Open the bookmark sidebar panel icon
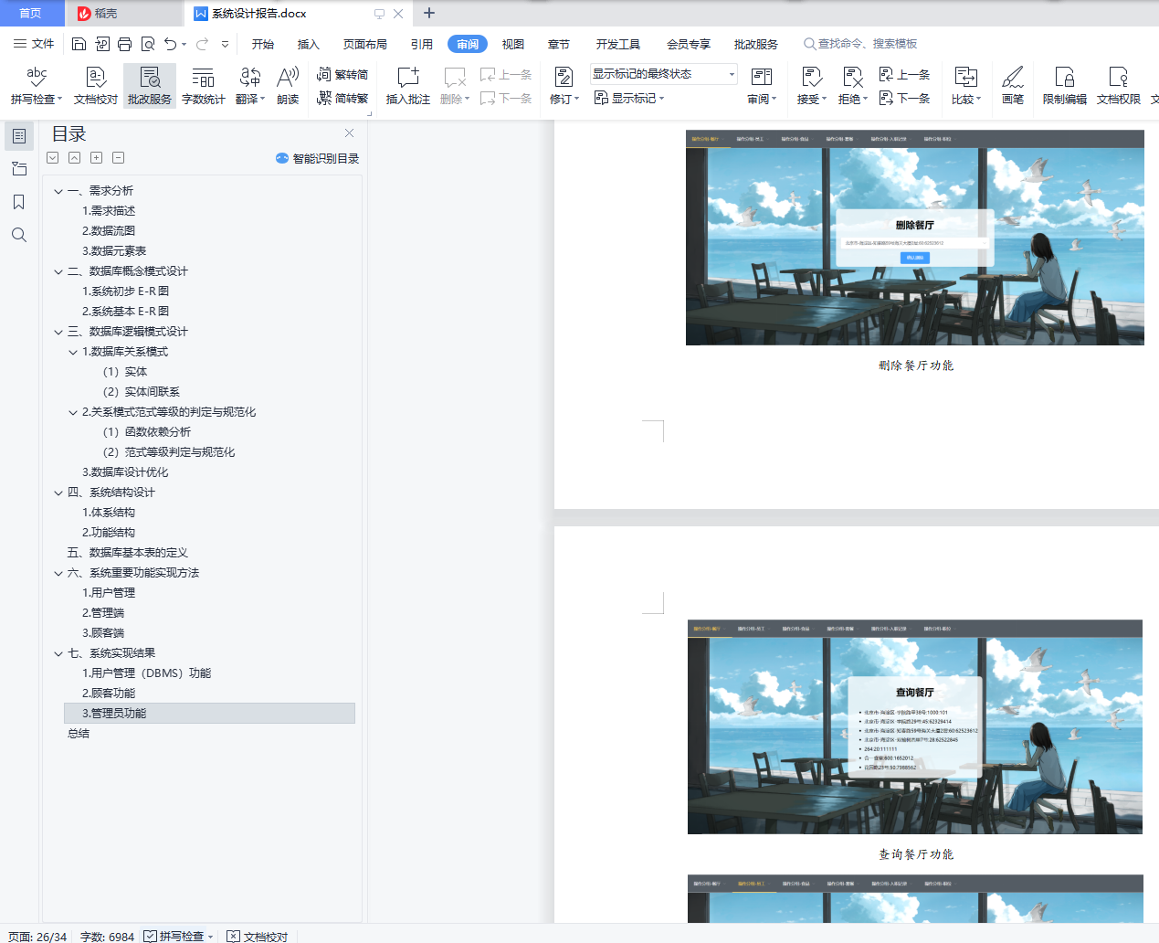 click(18, 202)
